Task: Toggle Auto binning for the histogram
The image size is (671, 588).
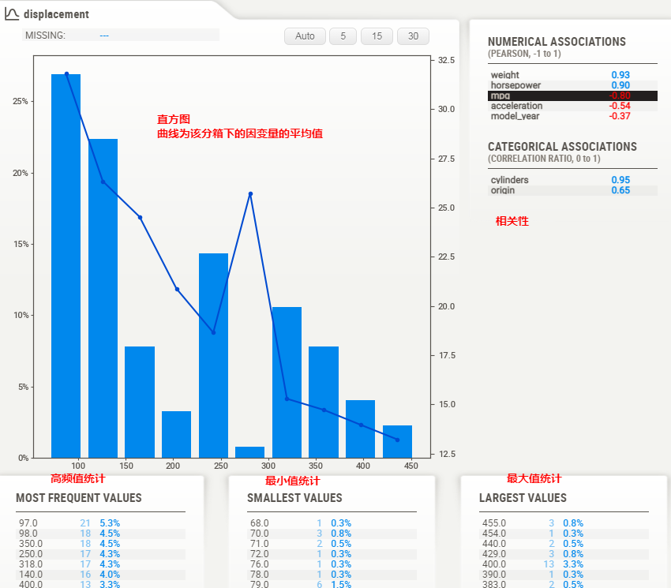Action: 305,36
